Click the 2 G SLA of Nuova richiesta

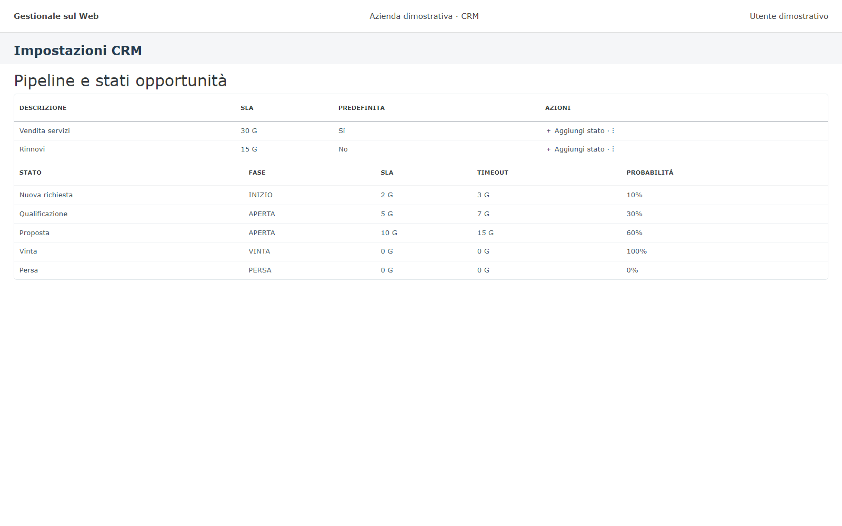387,195
